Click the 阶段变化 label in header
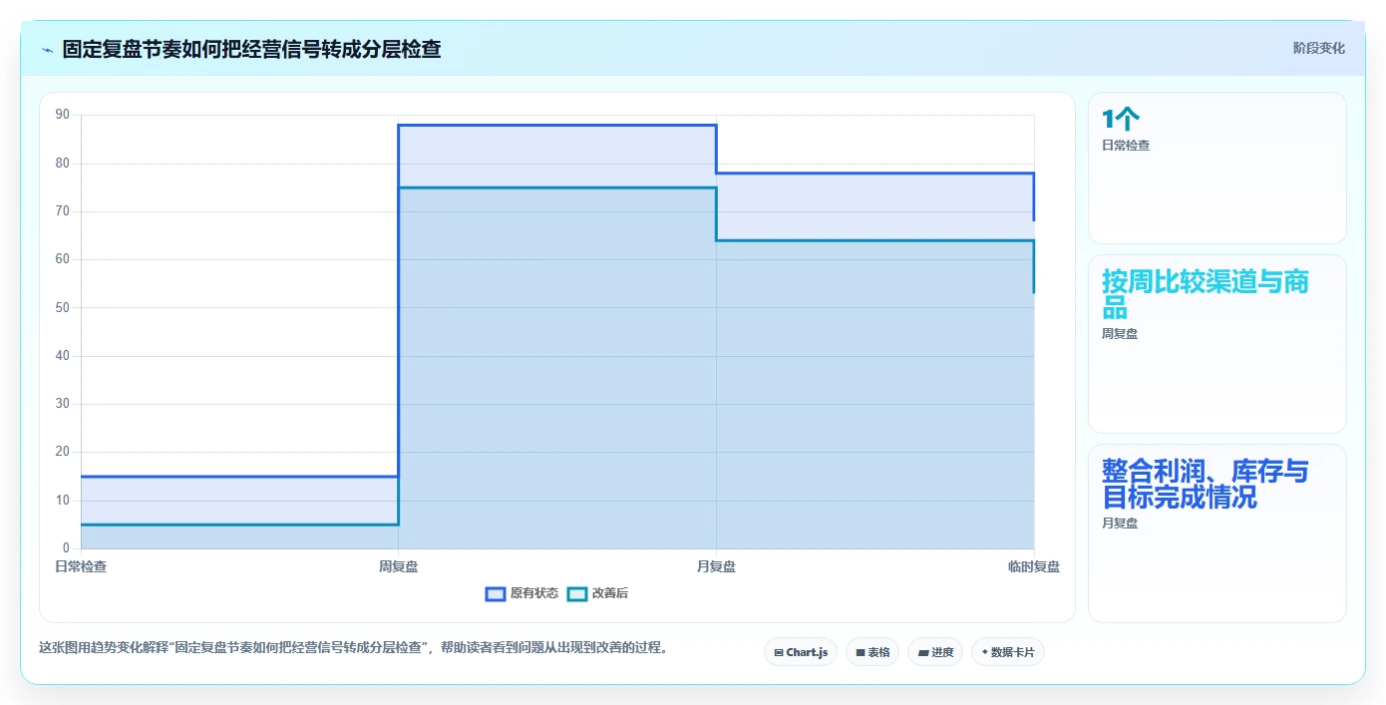Viewport: 1386px width, 705px height. coord(1319,48)
